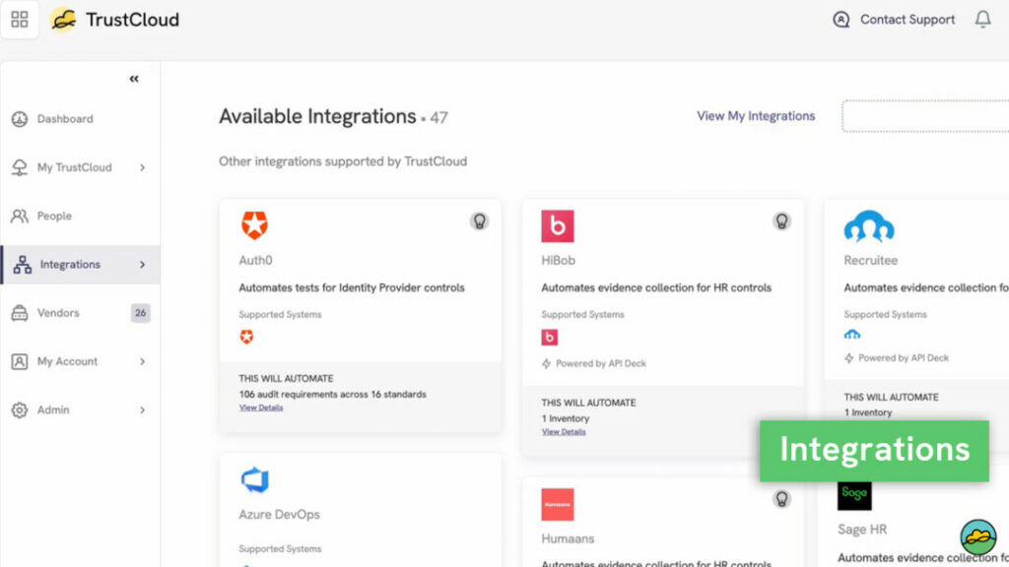Open TrustCloud chat bubble widget

pyautogui.click(x=978, y=536)
